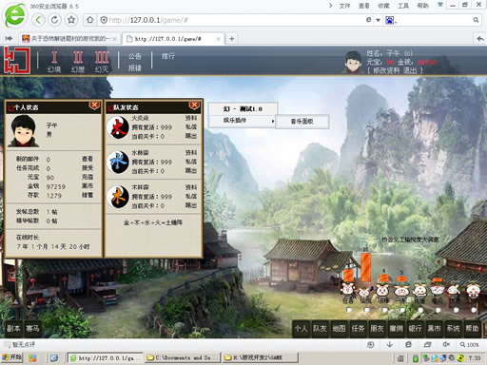Open the 帮助 bottom menu button
Image resolution: width=487 pixels, height=365 pixels.
point(472,329)
